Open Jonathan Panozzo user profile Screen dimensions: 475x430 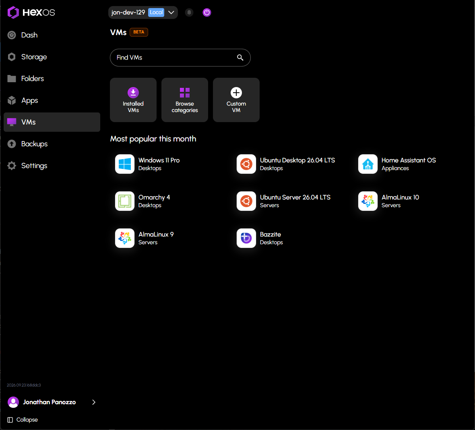(52, 402)
